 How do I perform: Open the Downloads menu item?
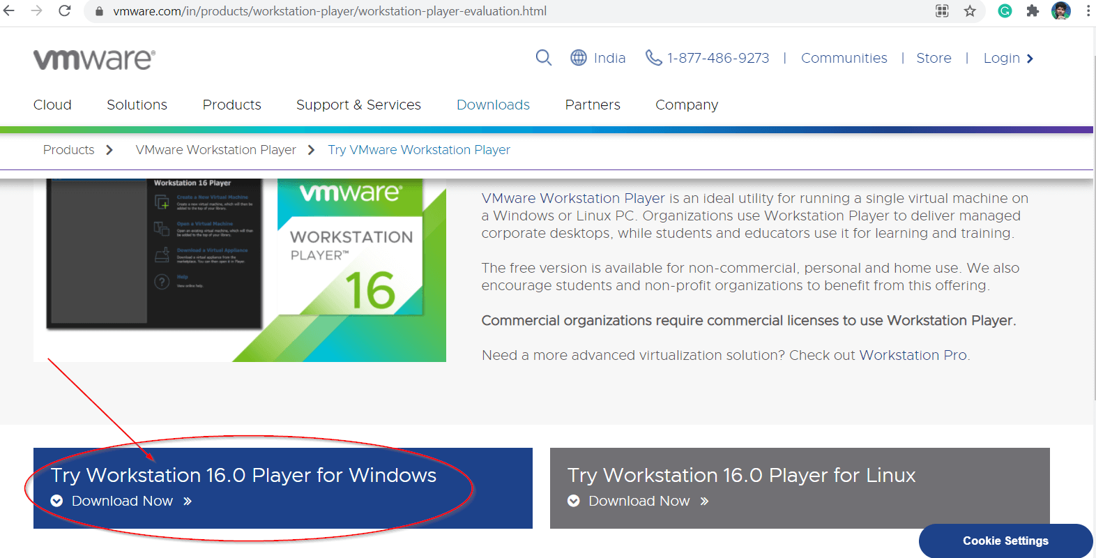click(x=493, y=105)
